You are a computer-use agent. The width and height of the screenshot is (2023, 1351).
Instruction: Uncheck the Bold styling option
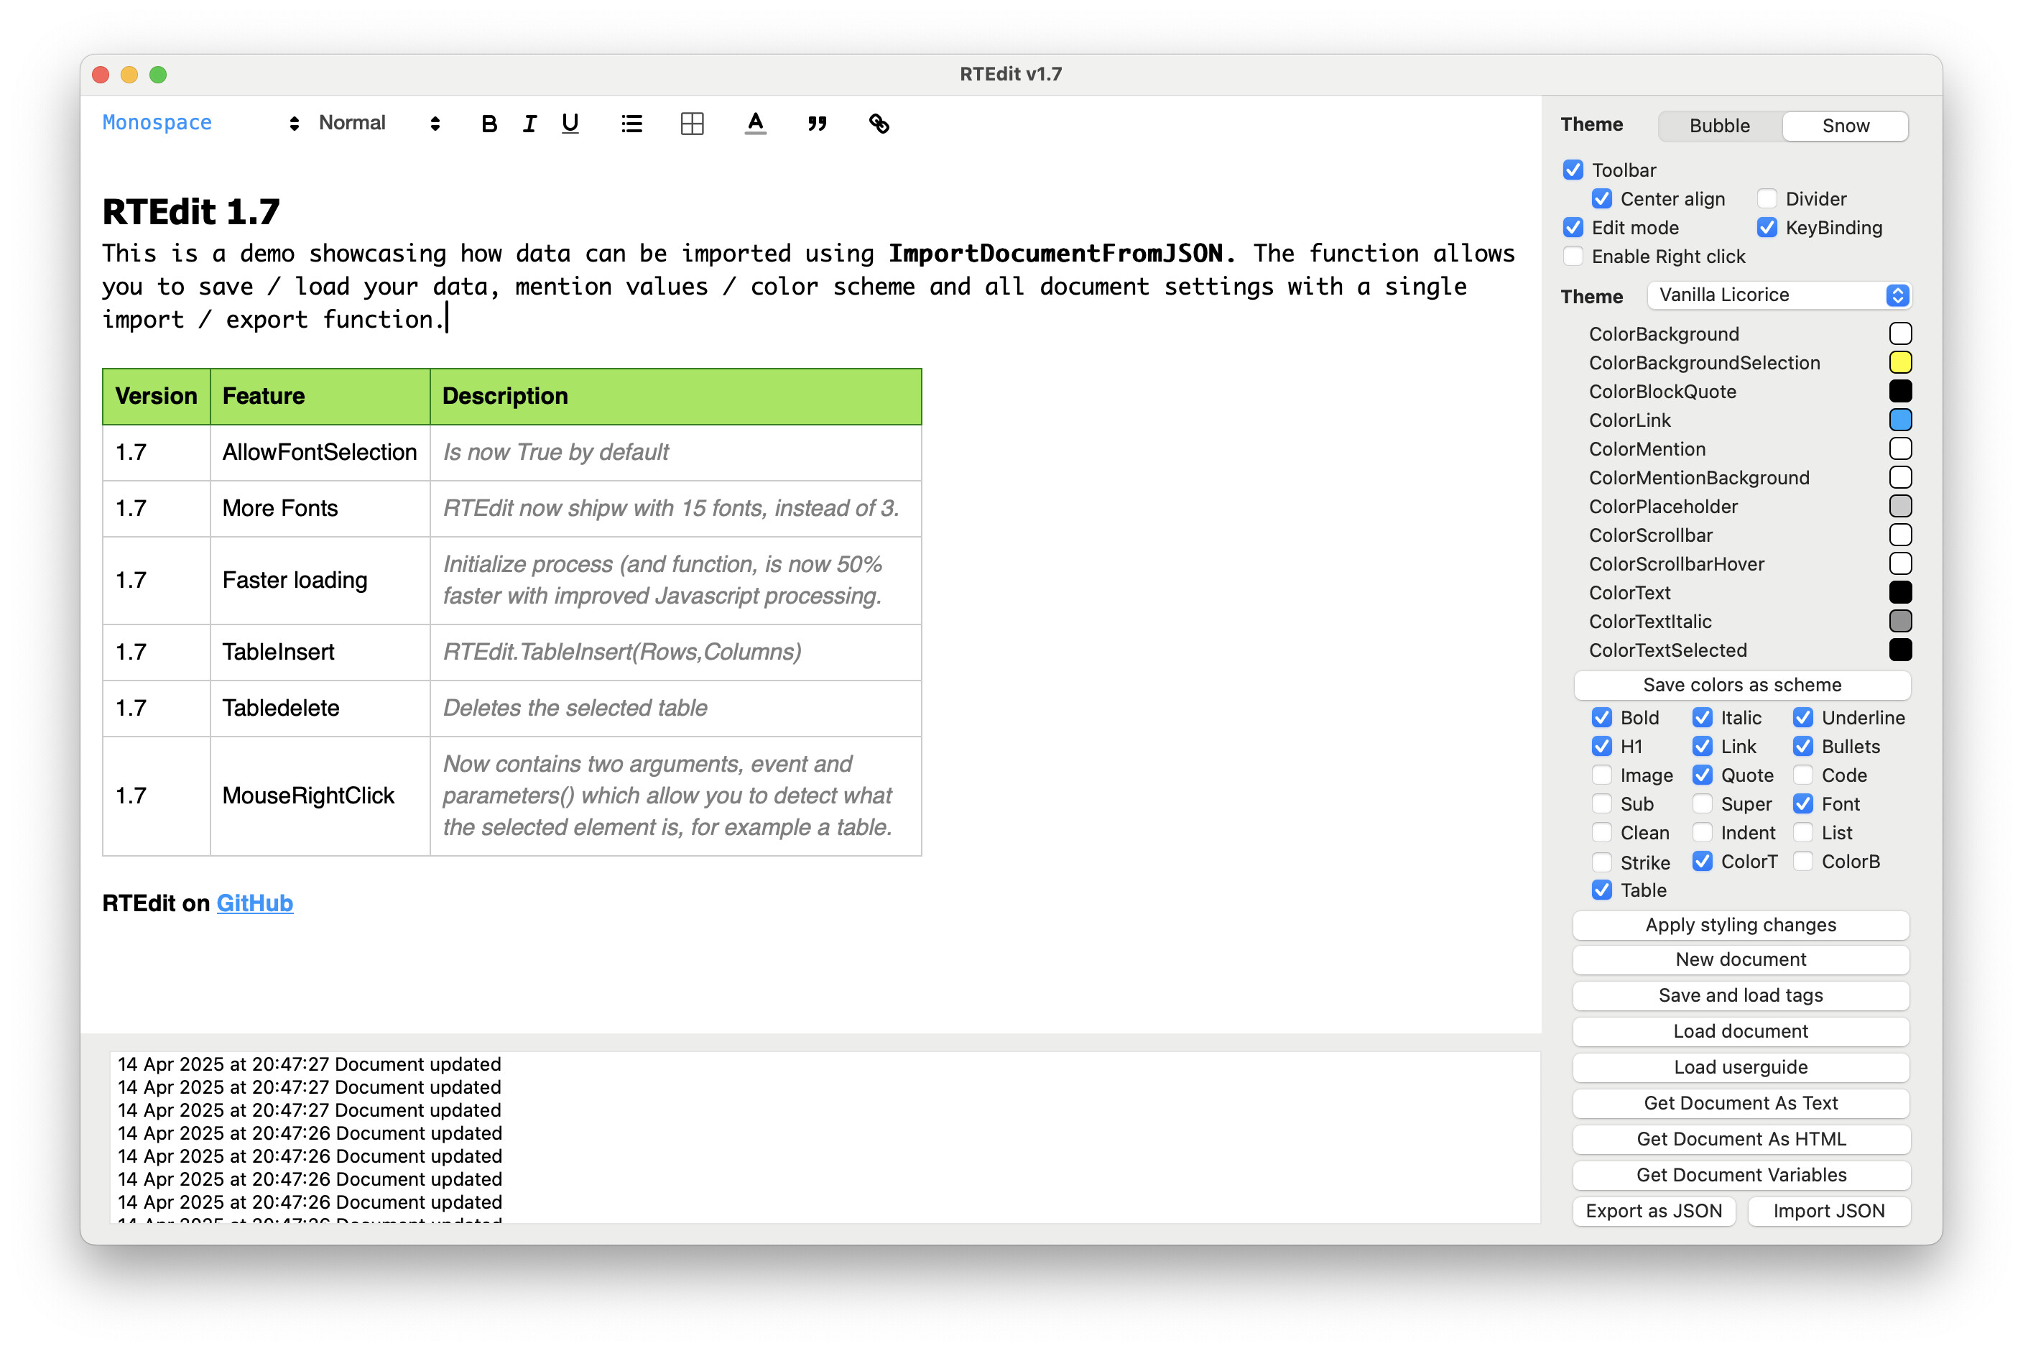(x=1602, y=718)
